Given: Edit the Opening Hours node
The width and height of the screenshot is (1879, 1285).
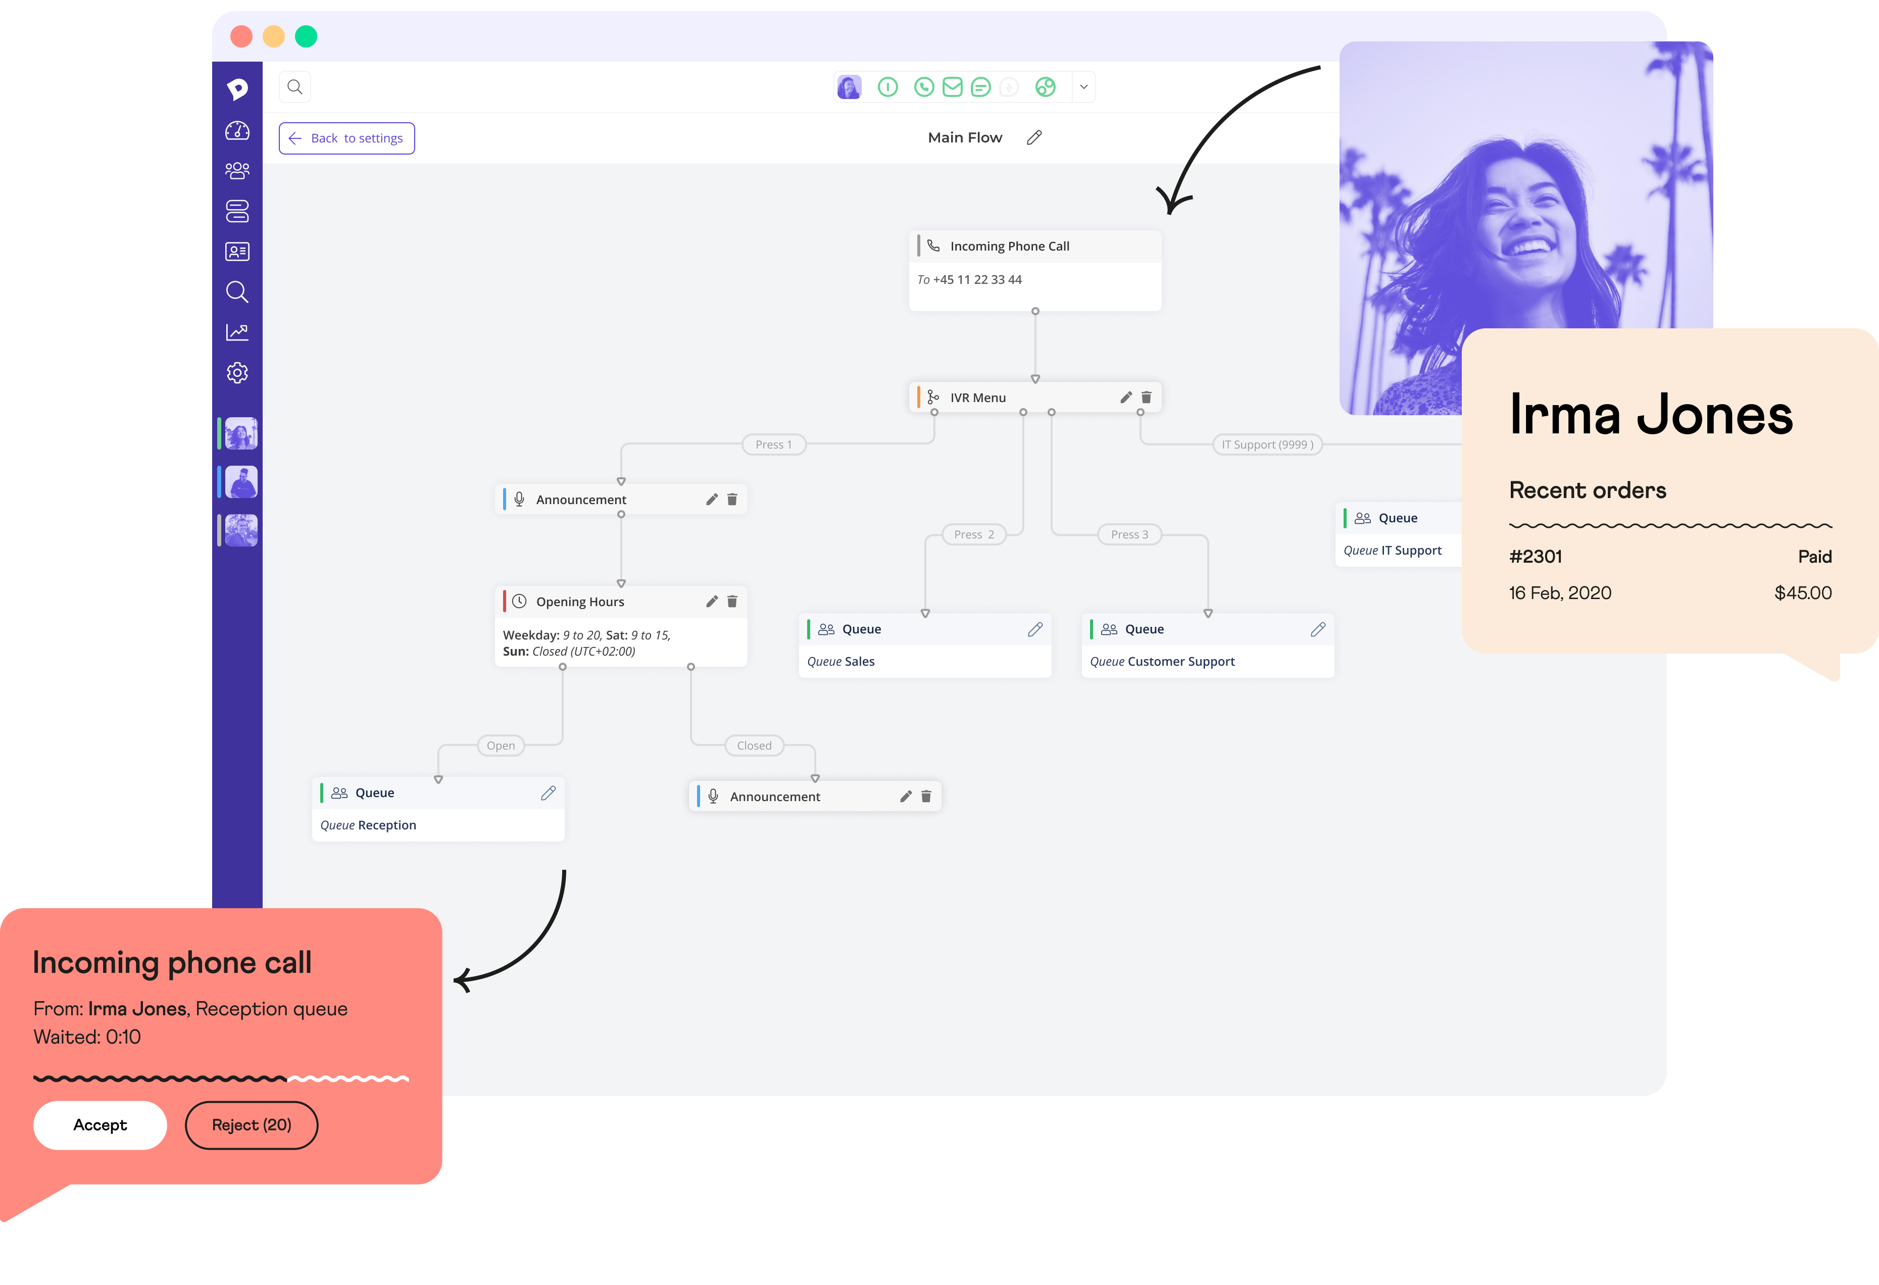Looking at the screenshot, I should coord(712,601).
